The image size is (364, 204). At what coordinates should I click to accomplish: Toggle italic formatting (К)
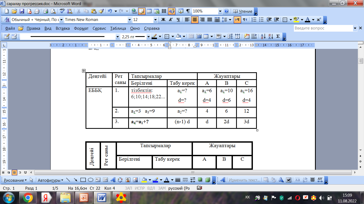pyautogui.click(x=171, y=20)
